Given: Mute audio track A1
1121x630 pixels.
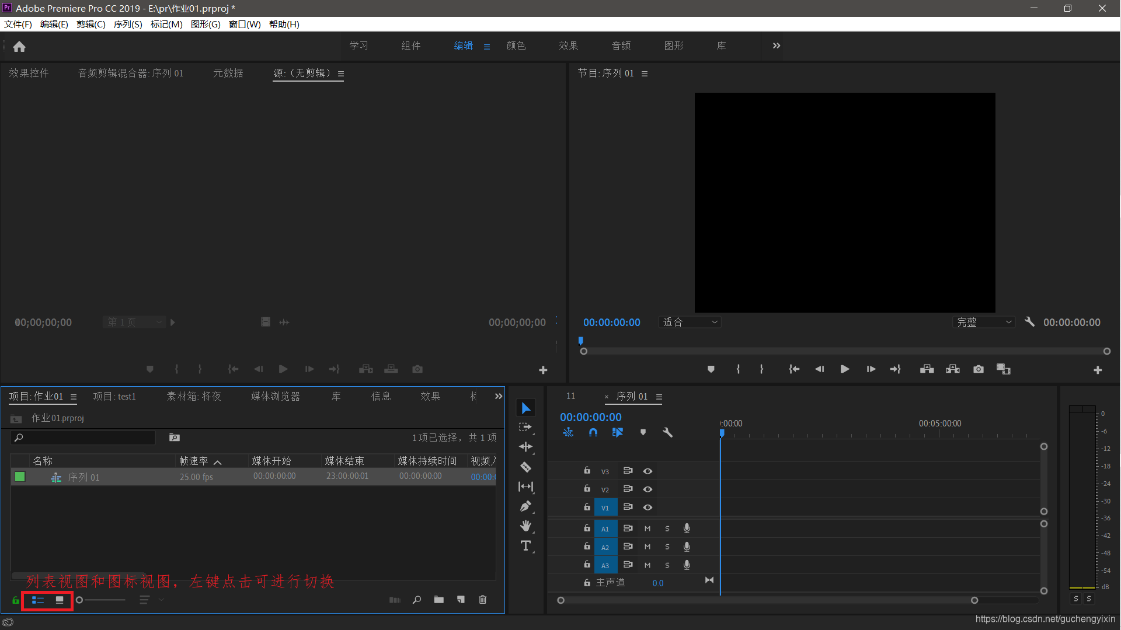Looking at the screenshot, I should coord(647,528).
